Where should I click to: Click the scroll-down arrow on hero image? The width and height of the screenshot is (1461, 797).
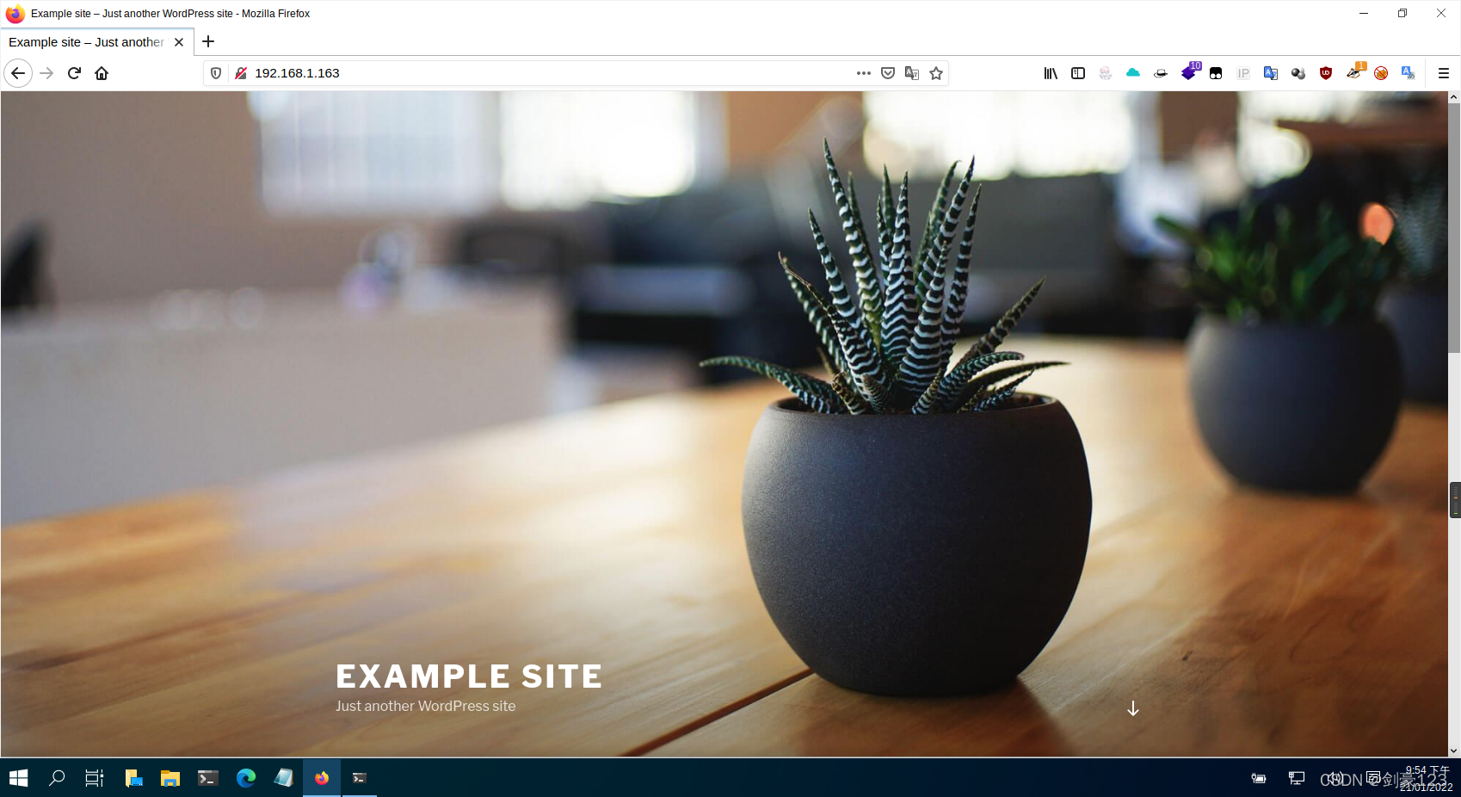pos(1133,708)
